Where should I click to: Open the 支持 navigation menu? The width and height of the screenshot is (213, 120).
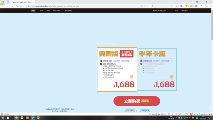[x=176, y=11]
